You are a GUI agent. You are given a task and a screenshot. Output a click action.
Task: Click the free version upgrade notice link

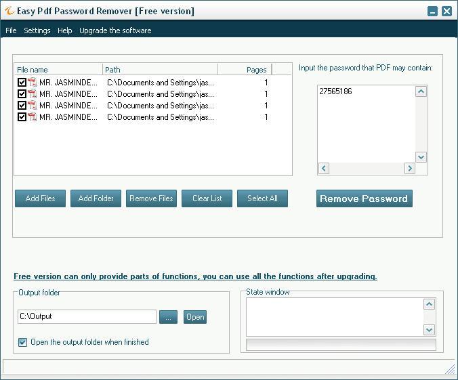(x=195, y=276)
